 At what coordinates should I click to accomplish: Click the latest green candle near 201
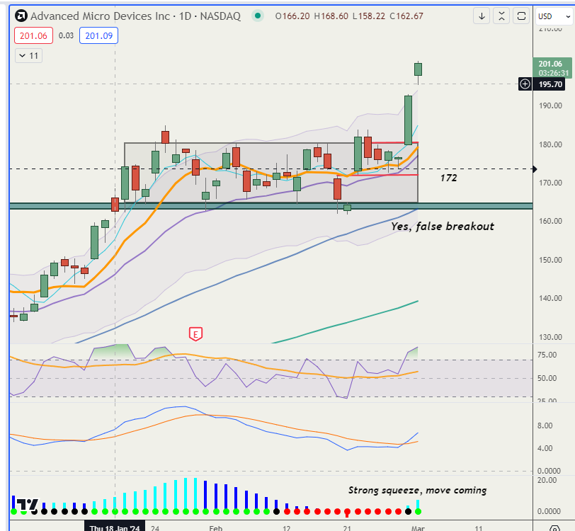pyautogui.click(x=418, y=69)
